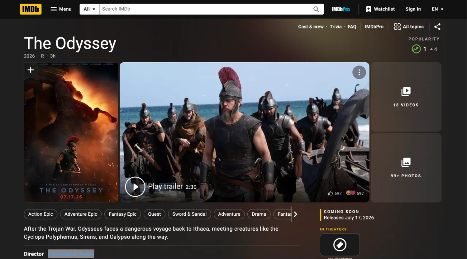Open All topics grid button

tap(409, 27)
